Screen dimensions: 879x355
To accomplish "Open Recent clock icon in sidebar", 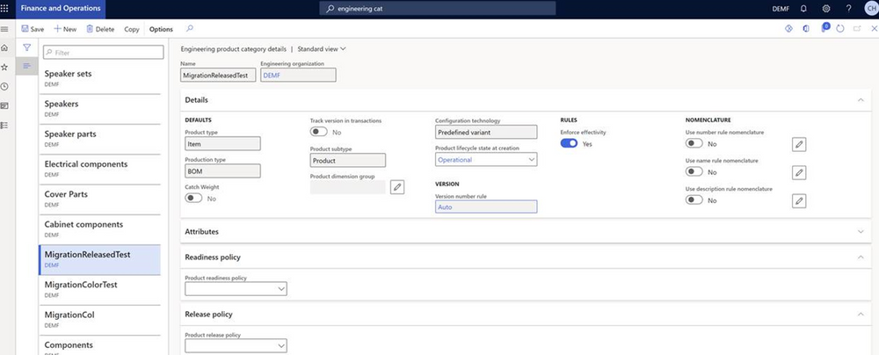I will click(4, 86).
